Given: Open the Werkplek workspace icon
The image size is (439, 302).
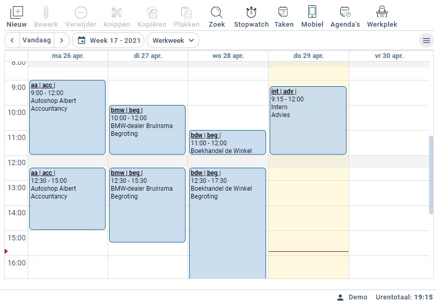Looking at the screenshot, I should (382, 13).
